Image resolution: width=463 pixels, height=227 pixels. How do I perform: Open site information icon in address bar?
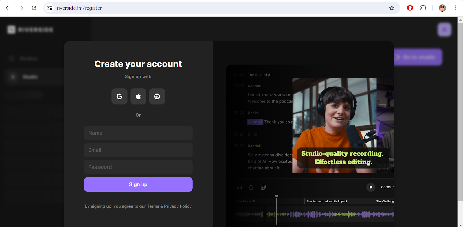(50, 8)
